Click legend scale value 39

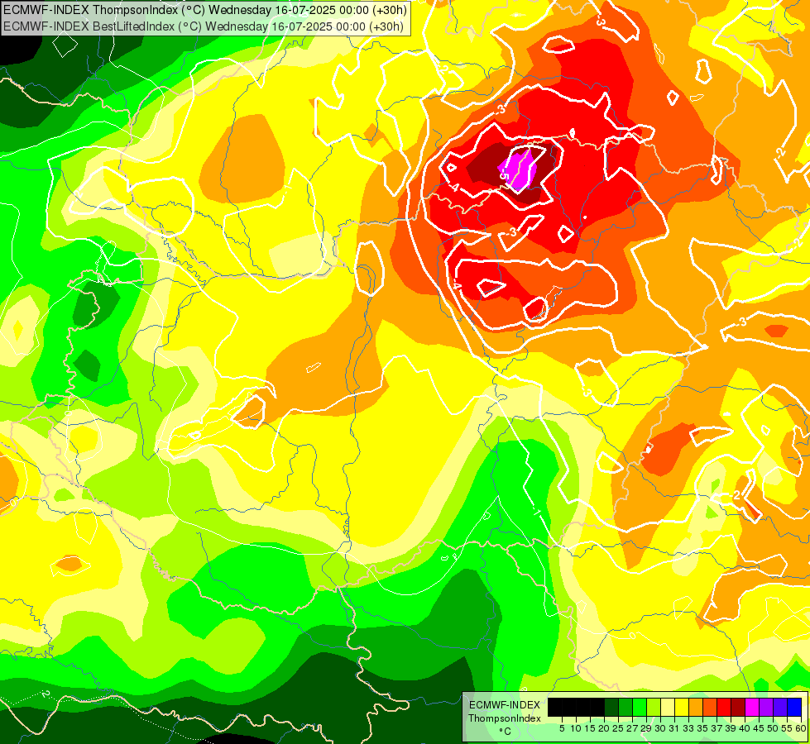pyautogui.click(x=731, y=728)
